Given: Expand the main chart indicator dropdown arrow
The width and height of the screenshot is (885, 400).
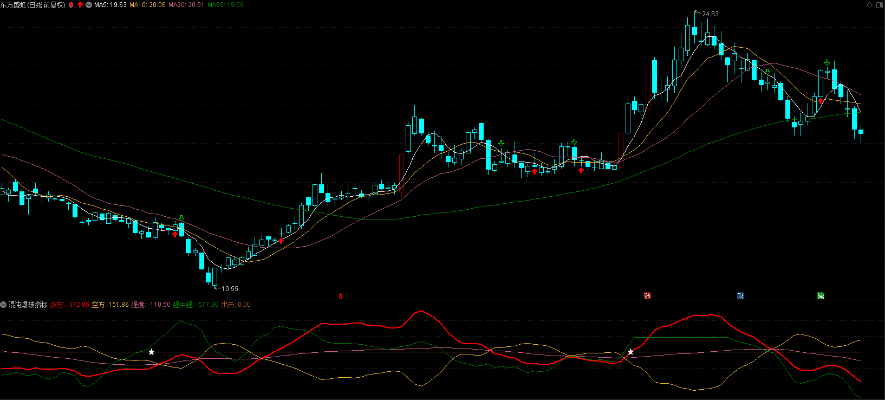Looking at the screenshot, I should [89, 5].
